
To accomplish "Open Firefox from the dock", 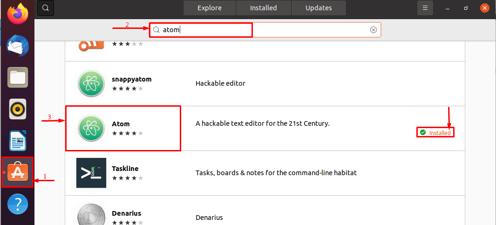I will tap(18, 14).
